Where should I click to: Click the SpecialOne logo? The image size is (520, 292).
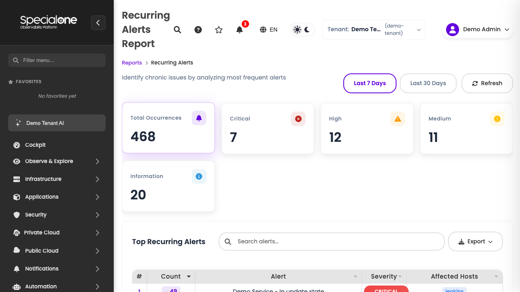point(48,22)
